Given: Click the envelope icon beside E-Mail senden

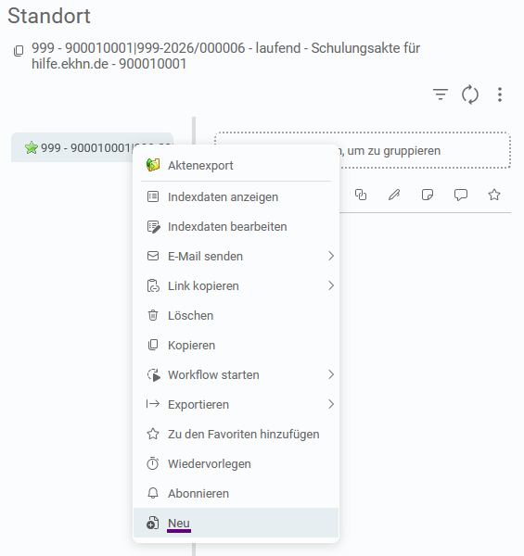Looking at the screenshot, I should point(153,256).
